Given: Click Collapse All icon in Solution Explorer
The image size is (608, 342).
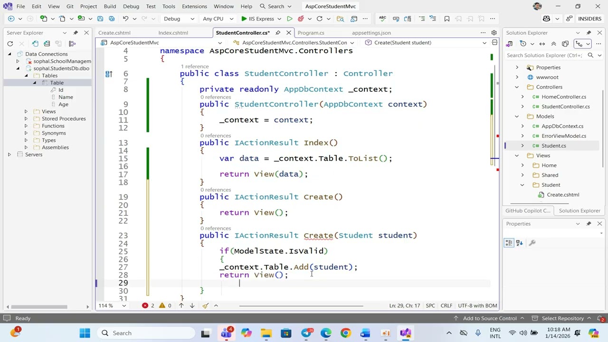Looking at the screenshot, I should click(x=553, y=44).
